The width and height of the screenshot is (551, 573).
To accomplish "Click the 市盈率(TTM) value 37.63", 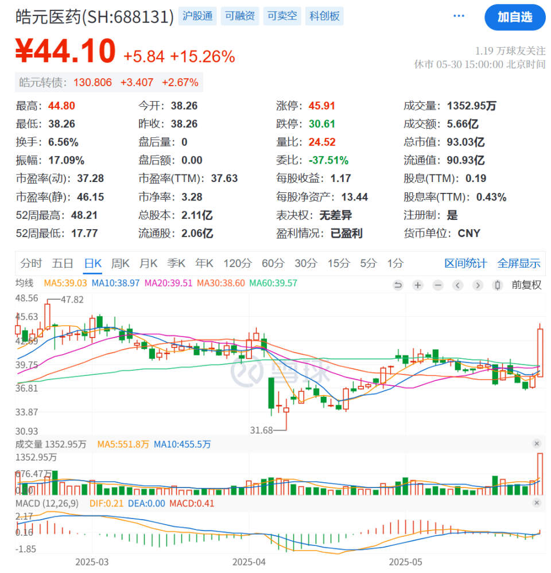I will 224,179.
